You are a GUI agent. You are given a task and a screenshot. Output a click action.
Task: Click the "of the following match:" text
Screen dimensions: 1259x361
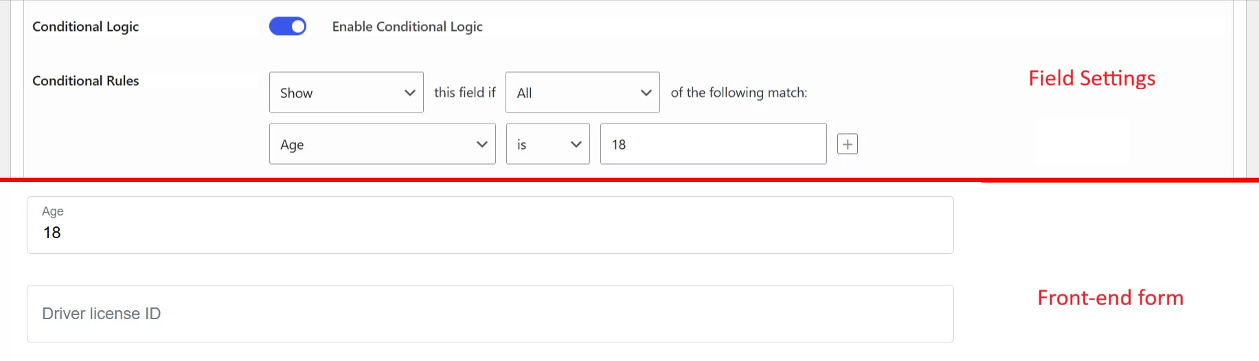738,93
